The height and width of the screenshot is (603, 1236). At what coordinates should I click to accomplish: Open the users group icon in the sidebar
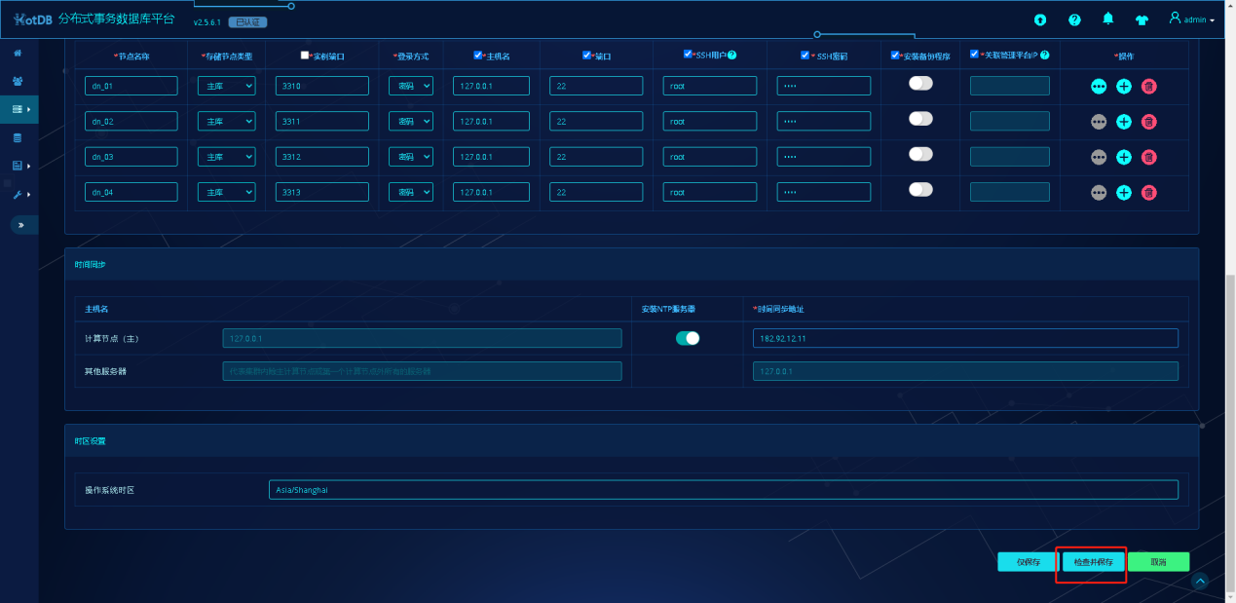click(18, 81)
